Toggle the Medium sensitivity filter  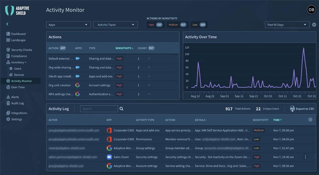click(x=177, y=25)
